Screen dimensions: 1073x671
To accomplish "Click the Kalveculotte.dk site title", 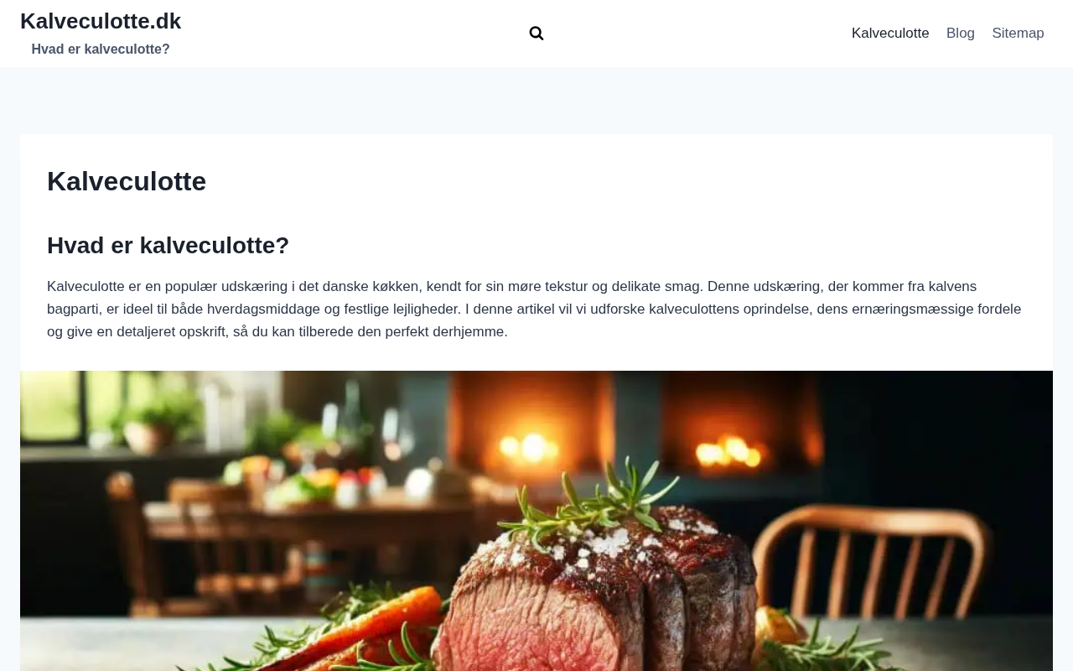I will (x=101, y=21).
